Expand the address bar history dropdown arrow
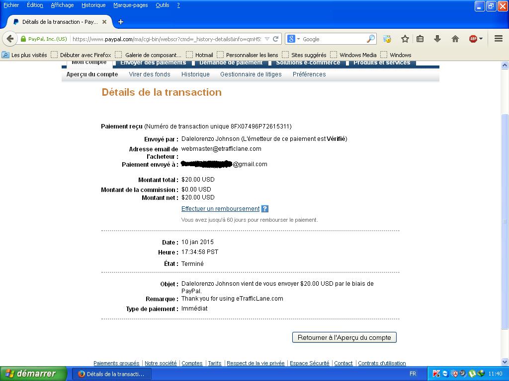 coord(267,39)
